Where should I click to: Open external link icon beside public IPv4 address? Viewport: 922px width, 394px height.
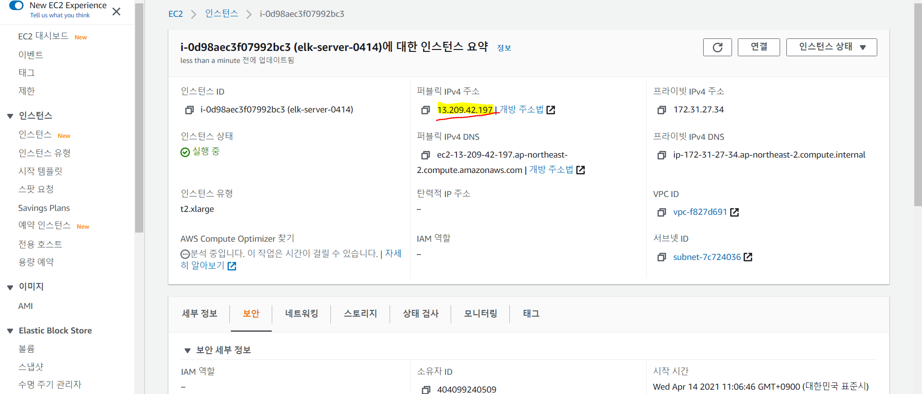click(x=551, y=110)
